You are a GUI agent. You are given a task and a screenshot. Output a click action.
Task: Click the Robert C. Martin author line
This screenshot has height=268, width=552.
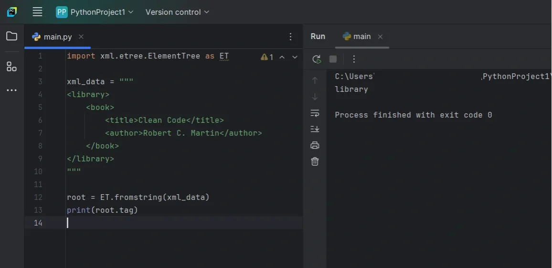(x=183, y=133)
